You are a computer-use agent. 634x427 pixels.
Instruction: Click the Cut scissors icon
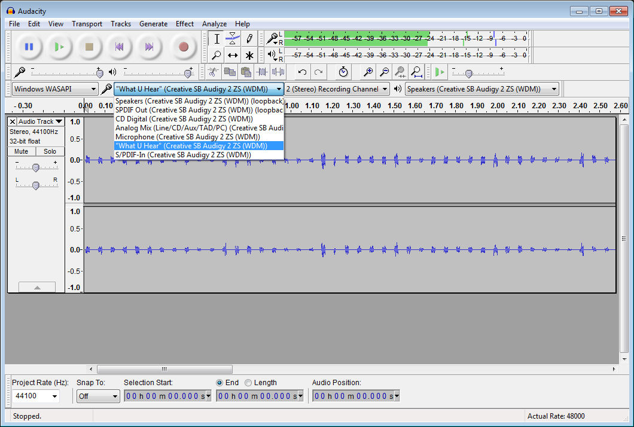pos(213,72)
